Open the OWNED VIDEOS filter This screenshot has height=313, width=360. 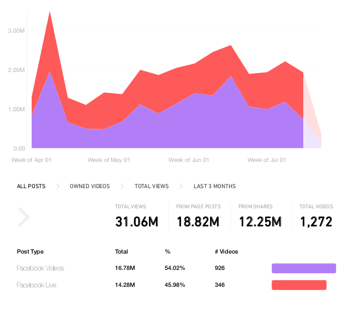pos(90,186)
